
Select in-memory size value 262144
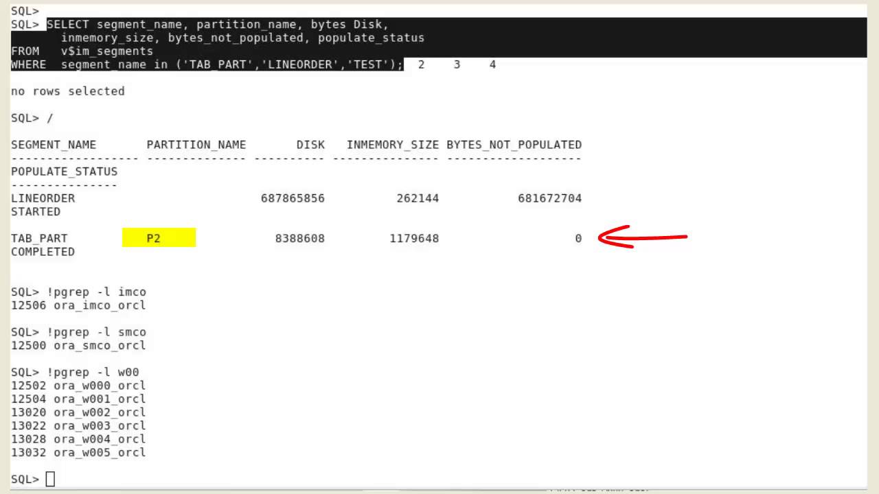click(x=418, y=198)
